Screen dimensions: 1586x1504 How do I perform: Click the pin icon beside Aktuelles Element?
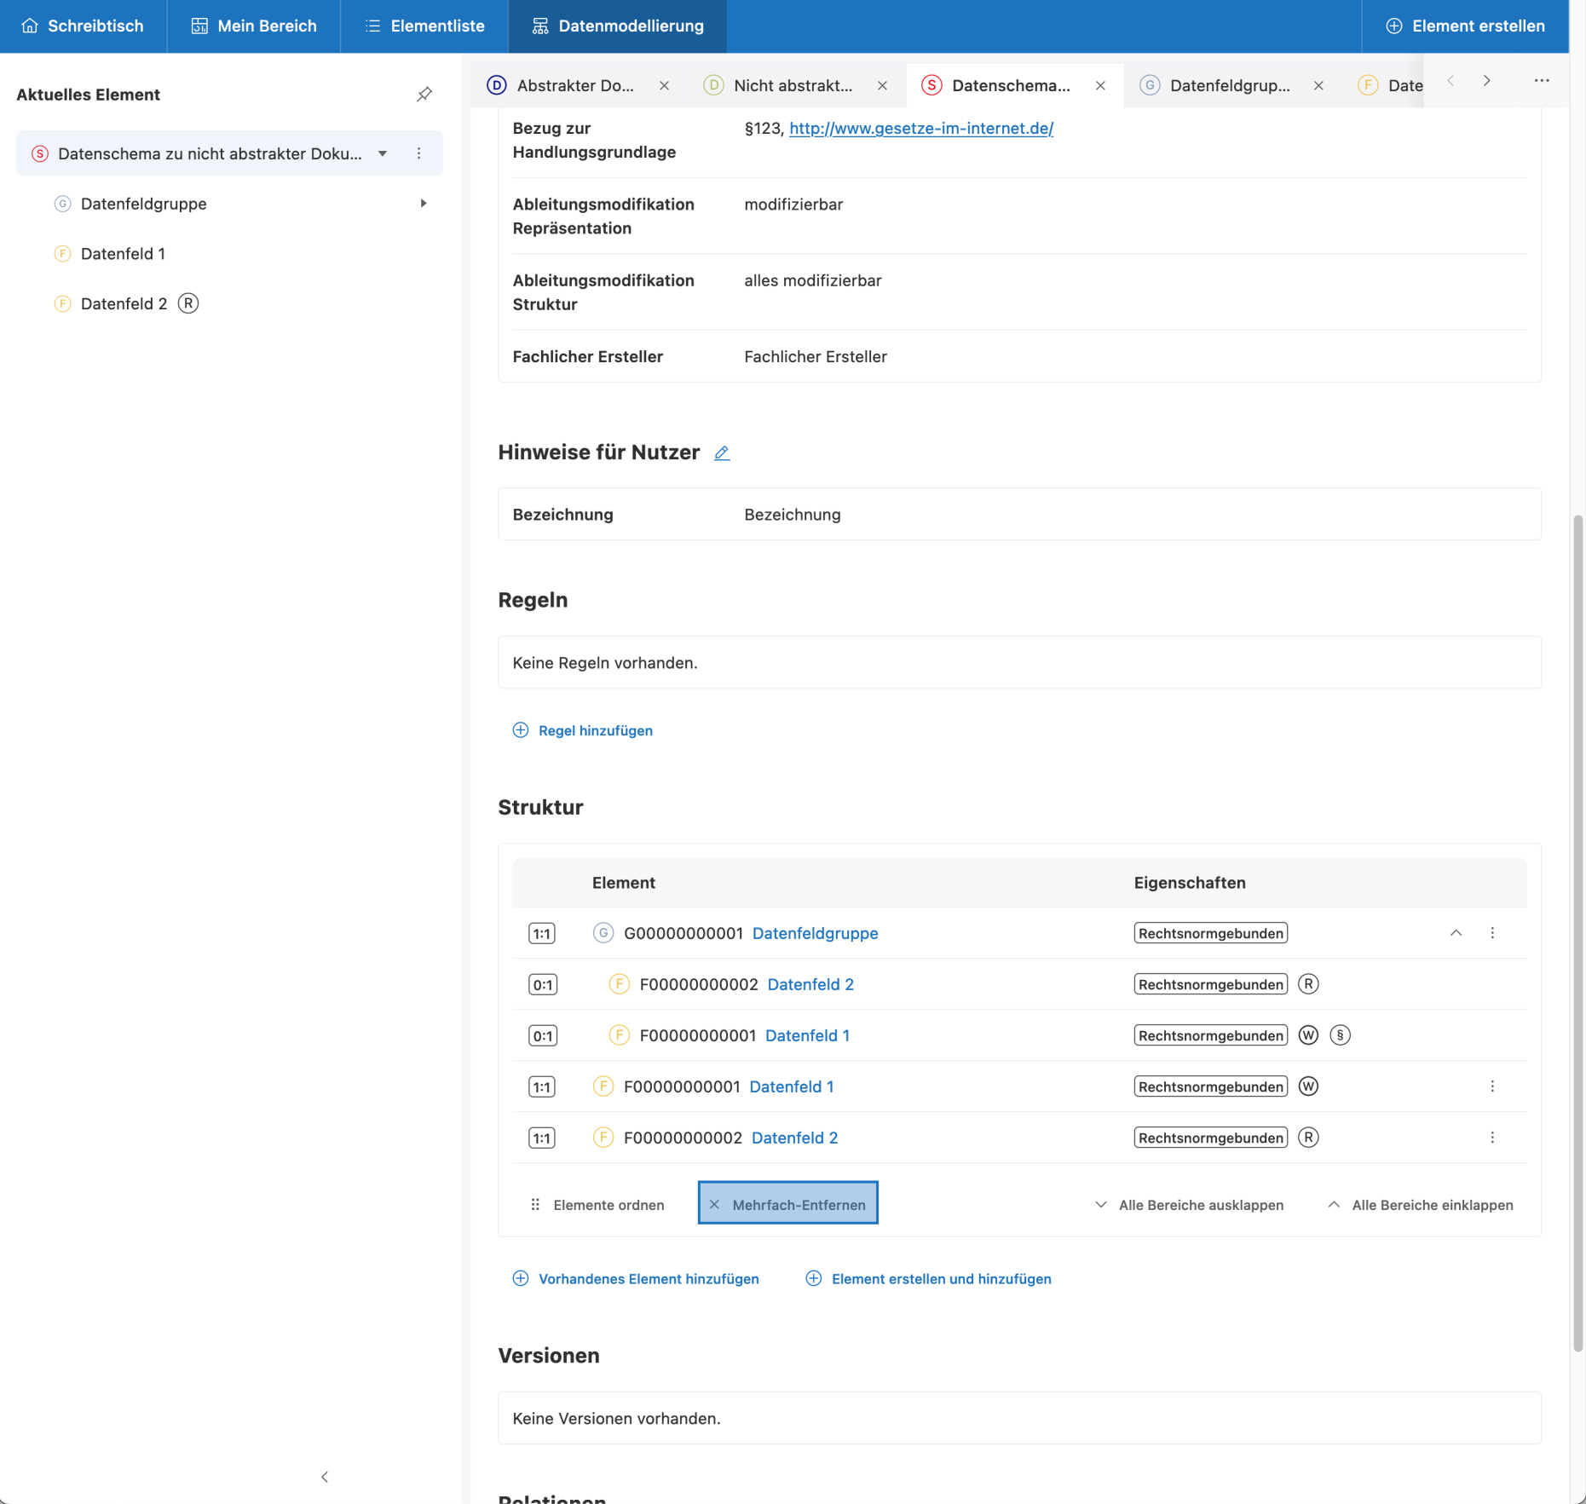[x=424, y=95]
